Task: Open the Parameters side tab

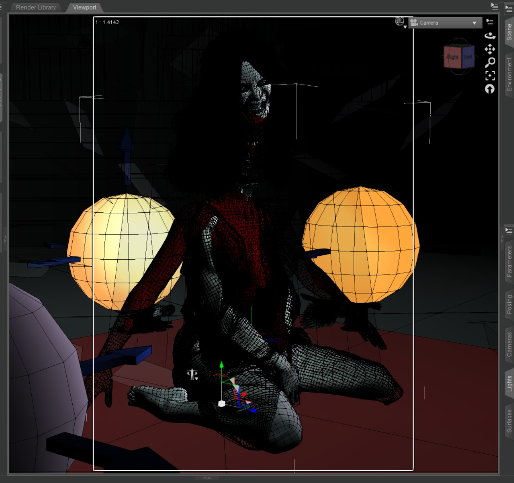Action: click(x=509, y=262)
